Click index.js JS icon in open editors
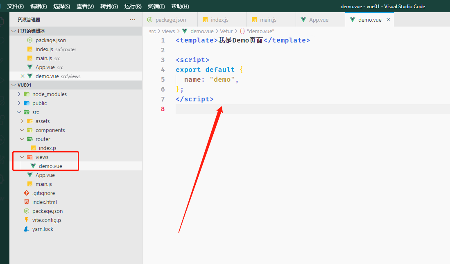The width and height of the screenshot is (450, 264). (30, 49)
